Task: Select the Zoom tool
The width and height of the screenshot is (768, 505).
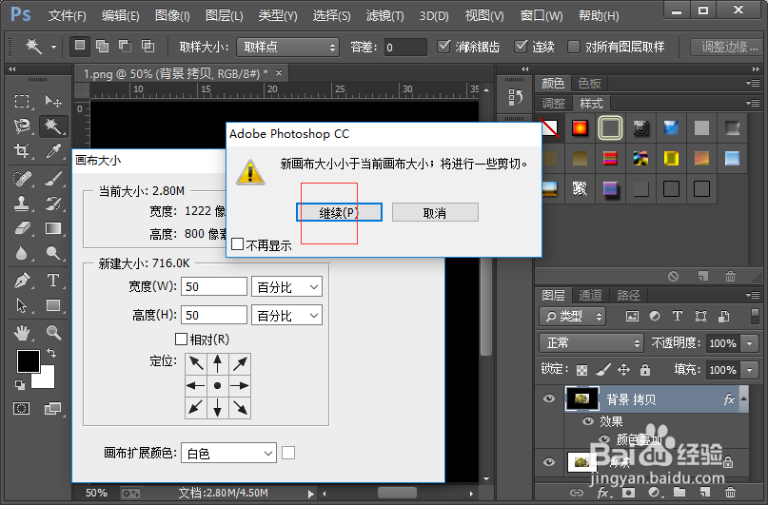Action: (53, 333)
